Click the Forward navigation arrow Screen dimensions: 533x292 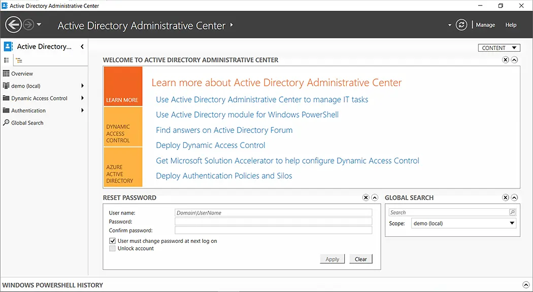coord(28,25)
